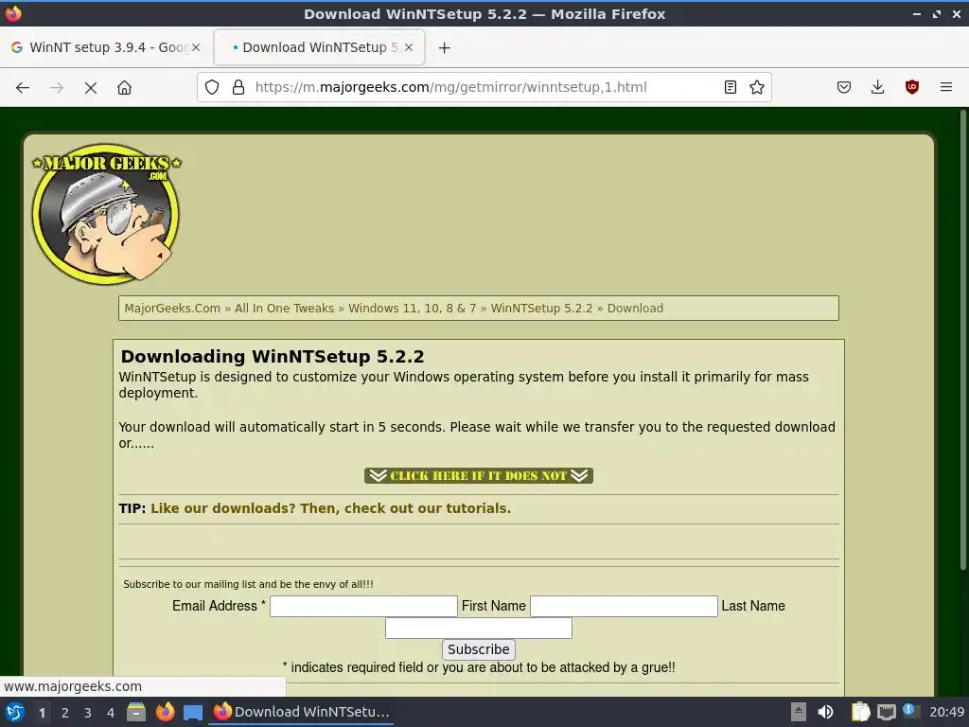Open network status tray icon
The height and width of the screenshot is (727, 969).
887,712
